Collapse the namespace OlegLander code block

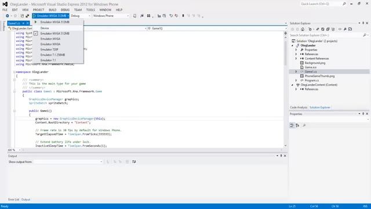tap(14, 72)
